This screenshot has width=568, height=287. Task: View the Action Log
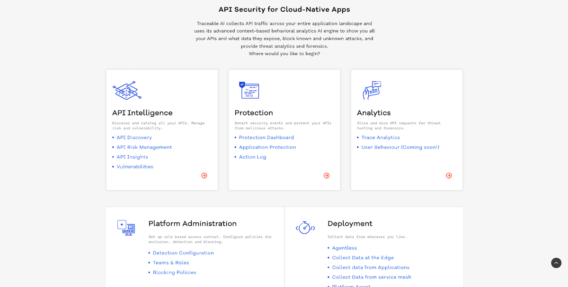252,157
